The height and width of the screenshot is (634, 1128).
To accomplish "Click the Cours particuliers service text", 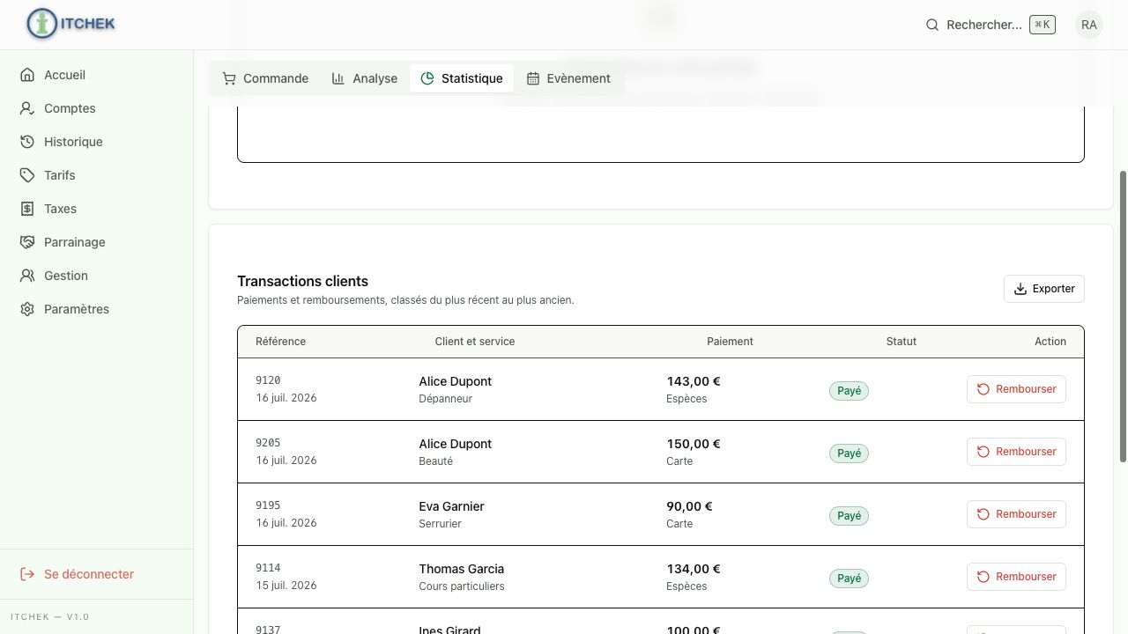I will (x=462, y=586).
